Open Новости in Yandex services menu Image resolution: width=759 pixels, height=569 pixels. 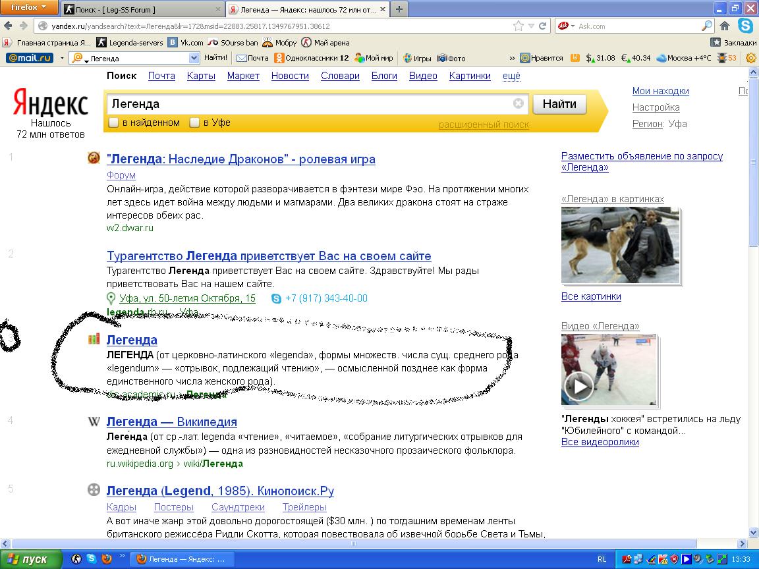tap(290, 76)
